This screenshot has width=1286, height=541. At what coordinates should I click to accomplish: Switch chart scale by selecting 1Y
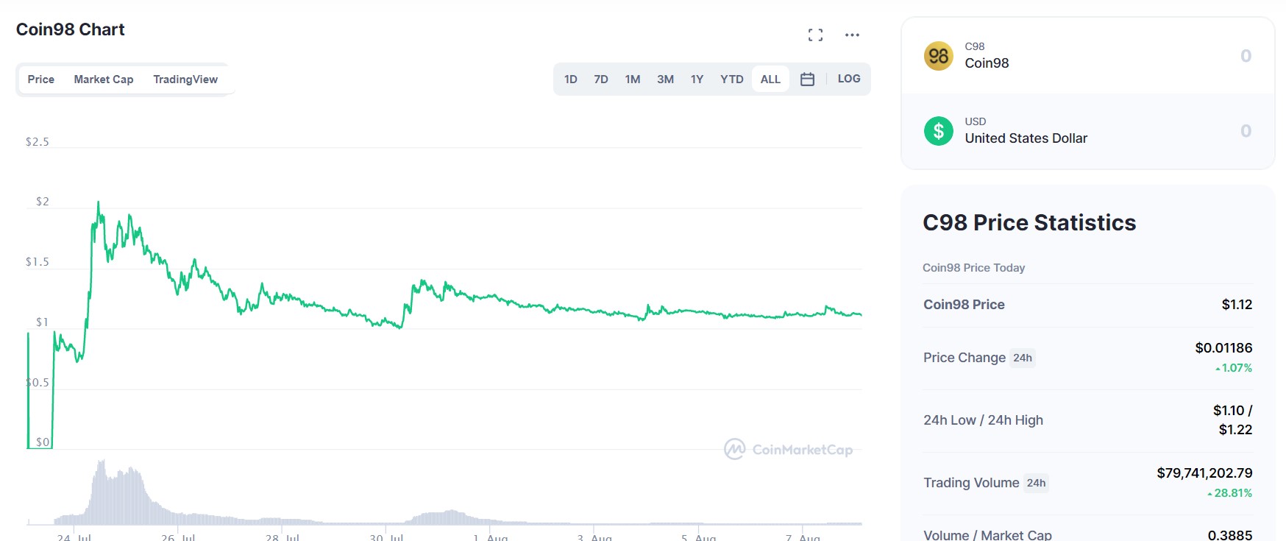[696, 78]
